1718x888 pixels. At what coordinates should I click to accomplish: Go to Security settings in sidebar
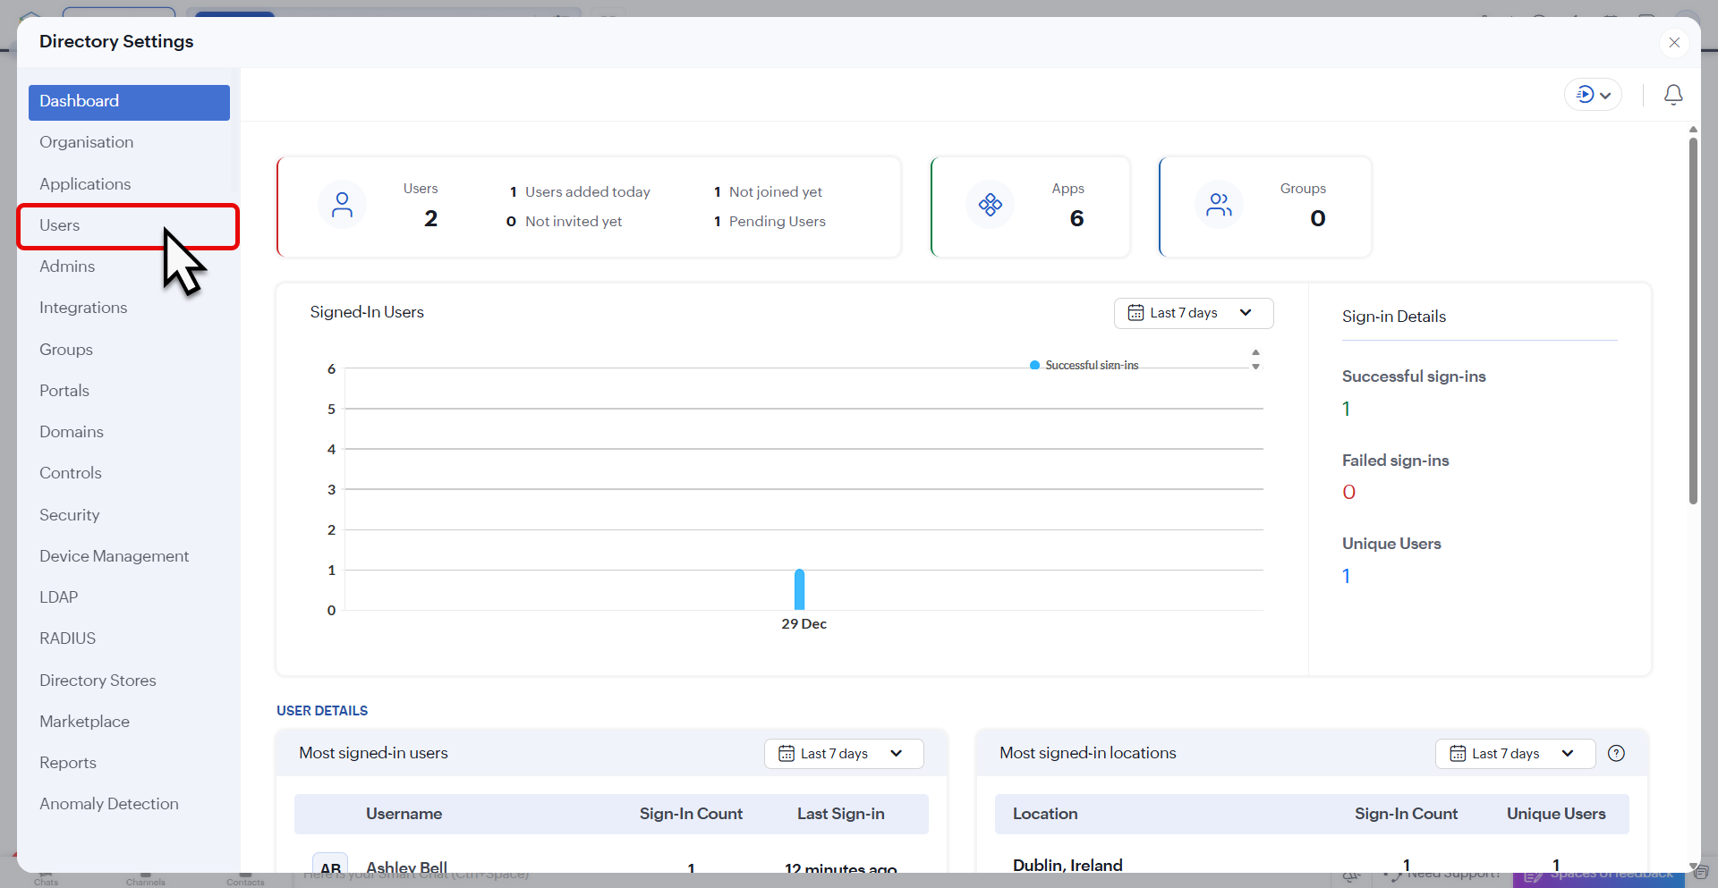tap(70, 515)
